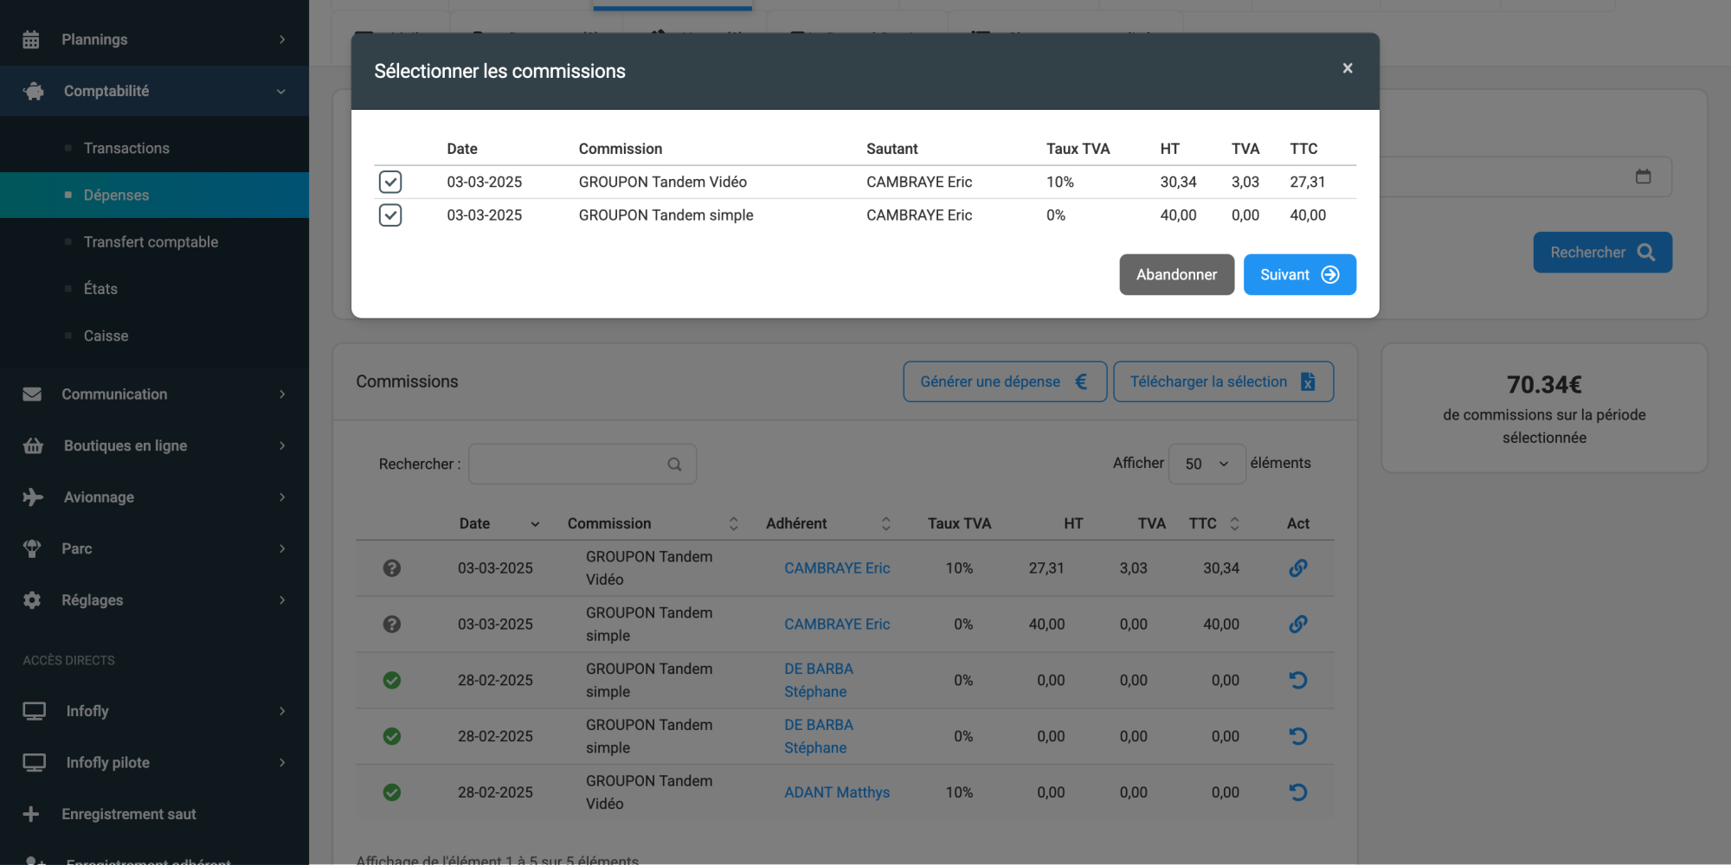1731x865 pixels.
Task: Click the Avionnage plane icon
Action: pos(33,497)
